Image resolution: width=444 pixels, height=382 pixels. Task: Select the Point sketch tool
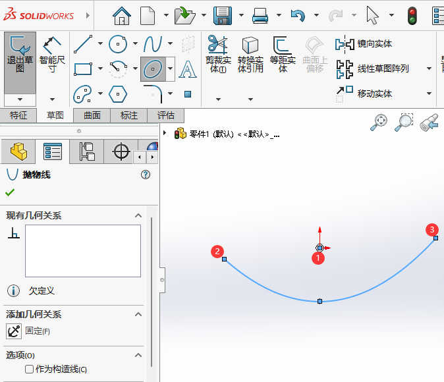pos(188,94)
